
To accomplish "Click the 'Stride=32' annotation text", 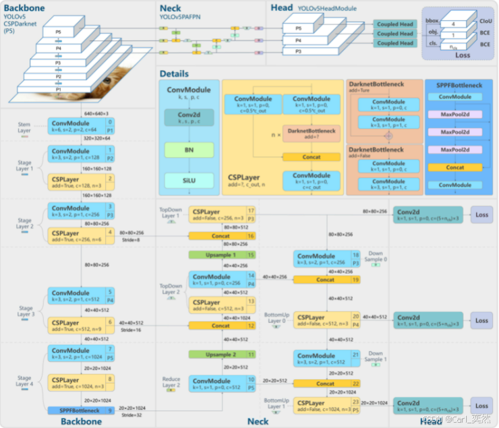I will coord(131,415).
